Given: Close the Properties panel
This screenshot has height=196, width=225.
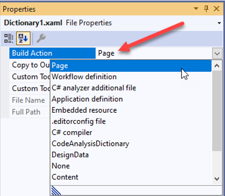Looking at the screenshot, I should point(217,8).
